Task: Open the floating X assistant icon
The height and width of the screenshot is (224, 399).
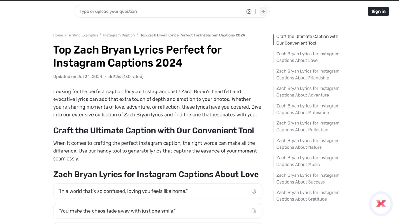Action: click(381, 204)
